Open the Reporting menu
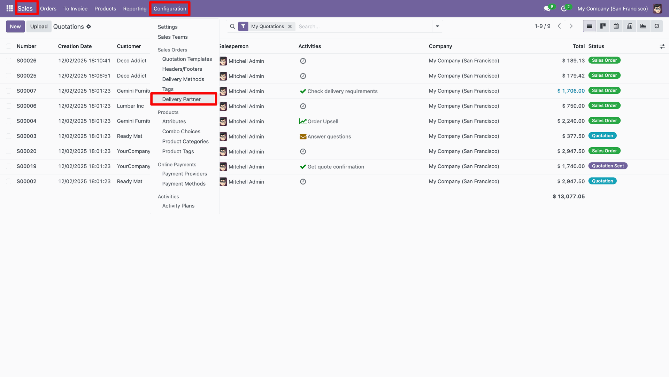669x377 pixels. pos(134,9)
